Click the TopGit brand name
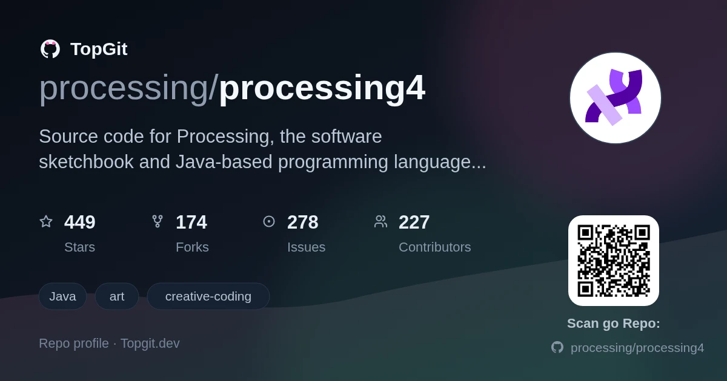Viewport: 727px width, 381px height. point(99,49)
